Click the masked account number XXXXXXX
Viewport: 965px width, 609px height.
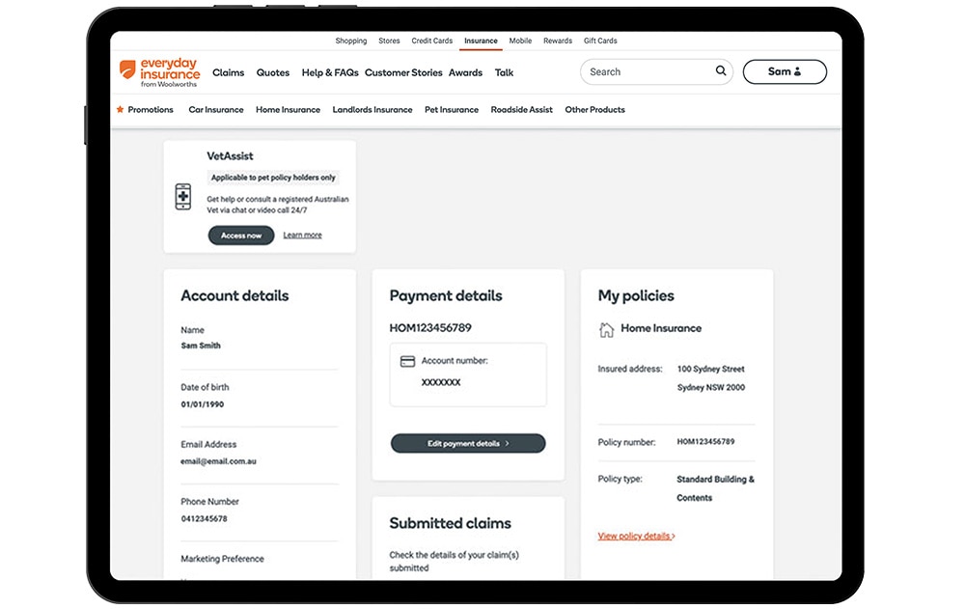(441, 382)
